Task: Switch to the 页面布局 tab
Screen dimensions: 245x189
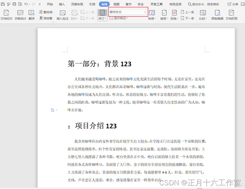Action: [x=77, y=4]
